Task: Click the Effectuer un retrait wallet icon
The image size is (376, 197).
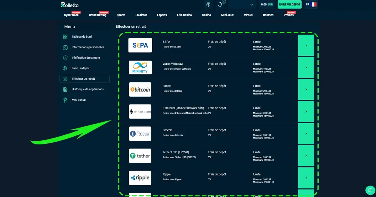Action: [x=65, y=79]
